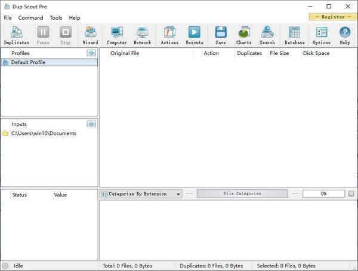Click the Help toolbar icon
358x271 pixels.
click(x=345, y=35)
